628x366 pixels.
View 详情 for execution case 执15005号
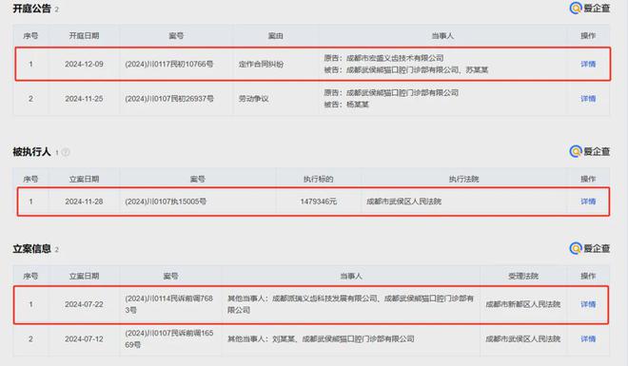click(x=588, y=202)
